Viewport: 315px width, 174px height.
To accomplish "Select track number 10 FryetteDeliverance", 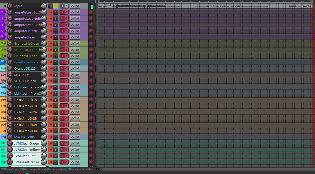I will tap(2, 62).
